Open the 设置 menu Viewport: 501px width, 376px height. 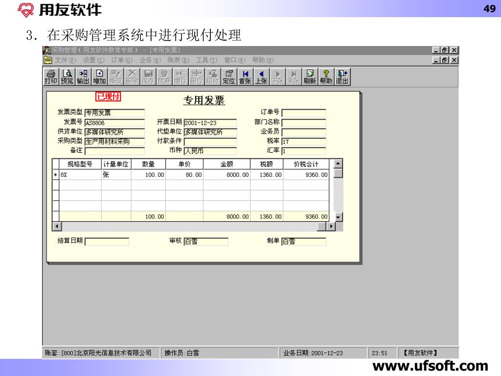pyautogui.click(x=93, y=60)
